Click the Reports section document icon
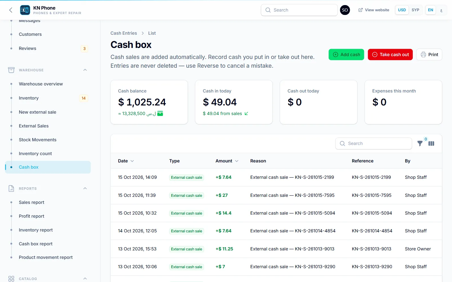 (x=11, y=188)
